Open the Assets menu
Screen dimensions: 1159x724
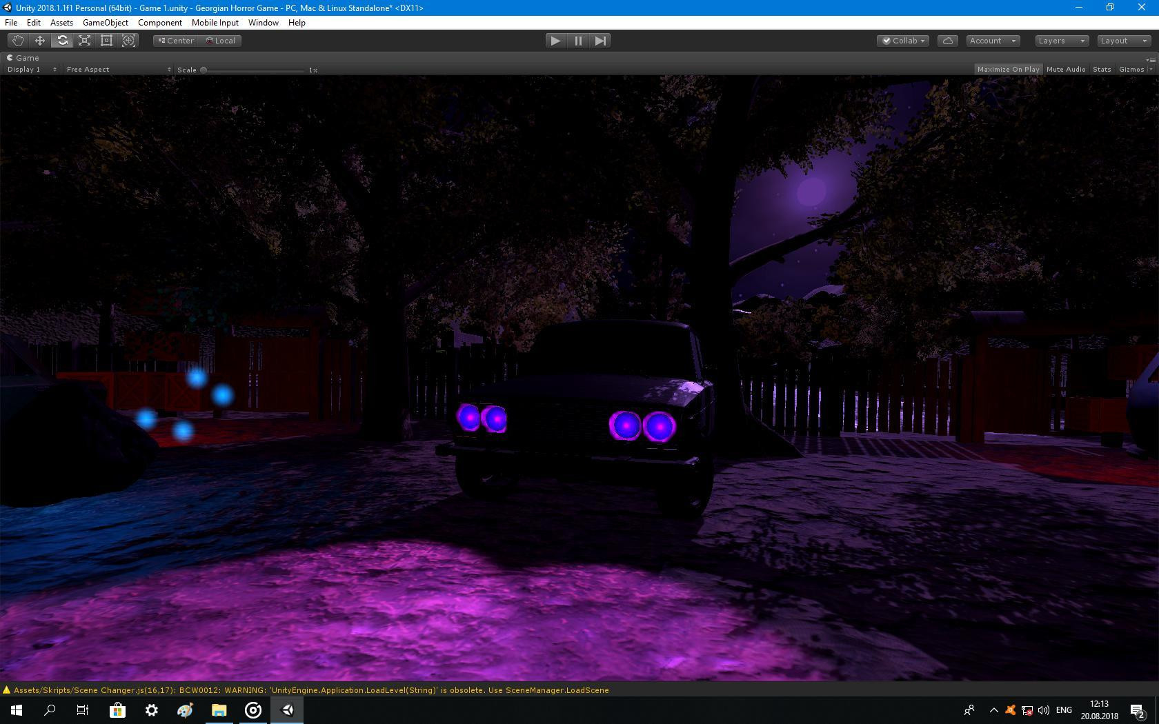[61, 23]
